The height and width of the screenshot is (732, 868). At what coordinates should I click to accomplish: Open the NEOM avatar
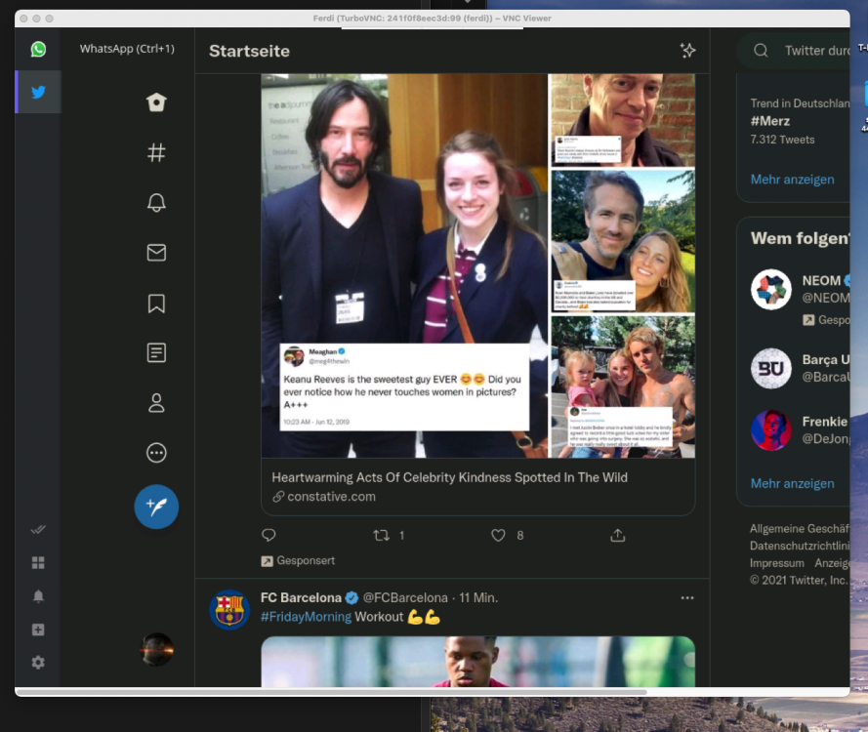[771, 289]
